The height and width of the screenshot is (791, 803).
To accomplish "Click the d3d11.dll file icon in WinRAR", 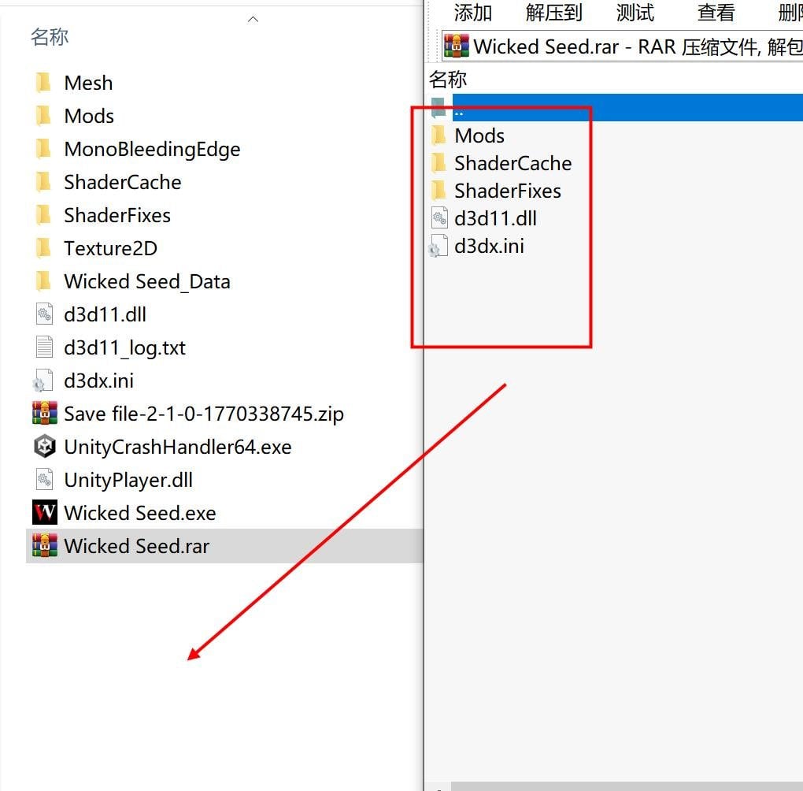I will (439, 218).
